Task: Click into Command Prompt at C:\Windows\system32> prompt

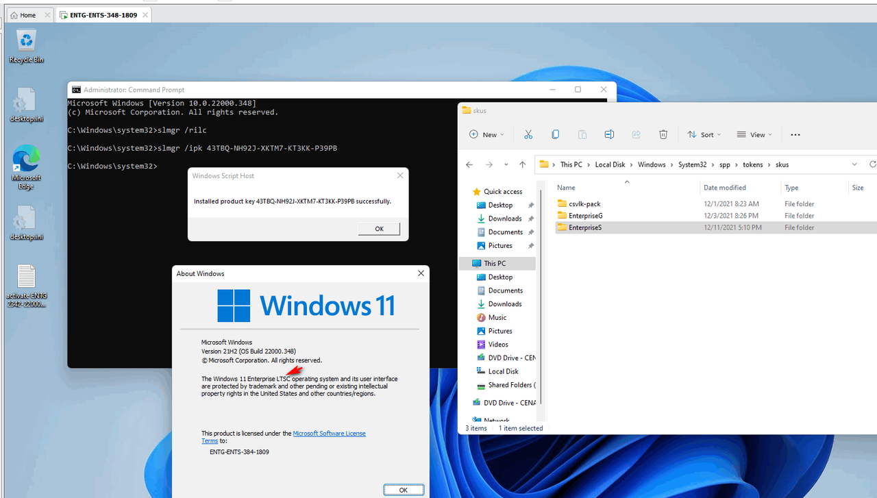Action: click(112, 166)
